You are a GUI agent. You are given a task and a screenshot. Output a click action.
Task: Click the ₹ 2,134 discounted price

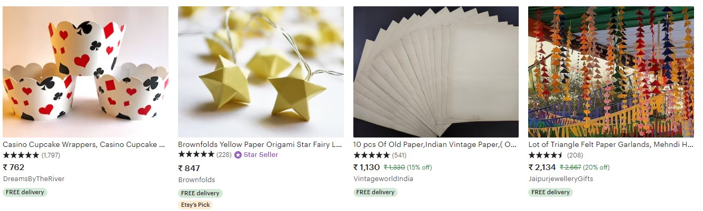pos(542,167)
